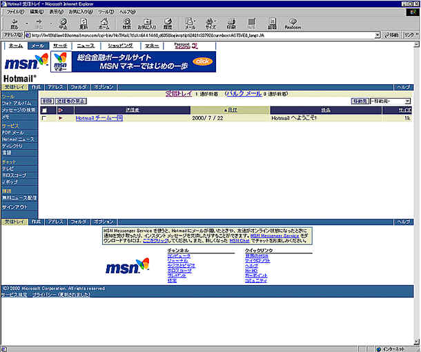Screen dimensions: 421x352
Task: Click the インターネット zone icon in the status bar
Action: pos(379,349)
